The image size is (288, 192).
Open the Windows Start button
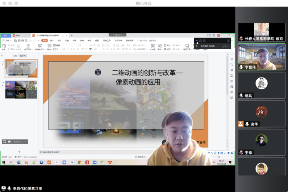(3, 162)
